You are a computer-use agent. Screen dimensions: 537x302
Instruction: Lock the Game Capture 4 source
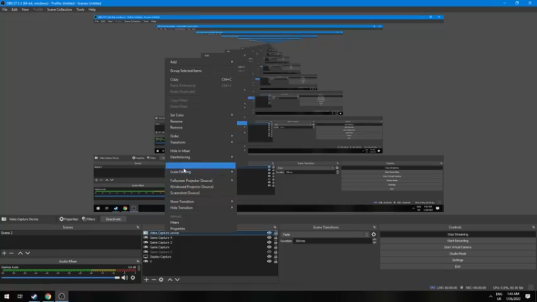275,238
